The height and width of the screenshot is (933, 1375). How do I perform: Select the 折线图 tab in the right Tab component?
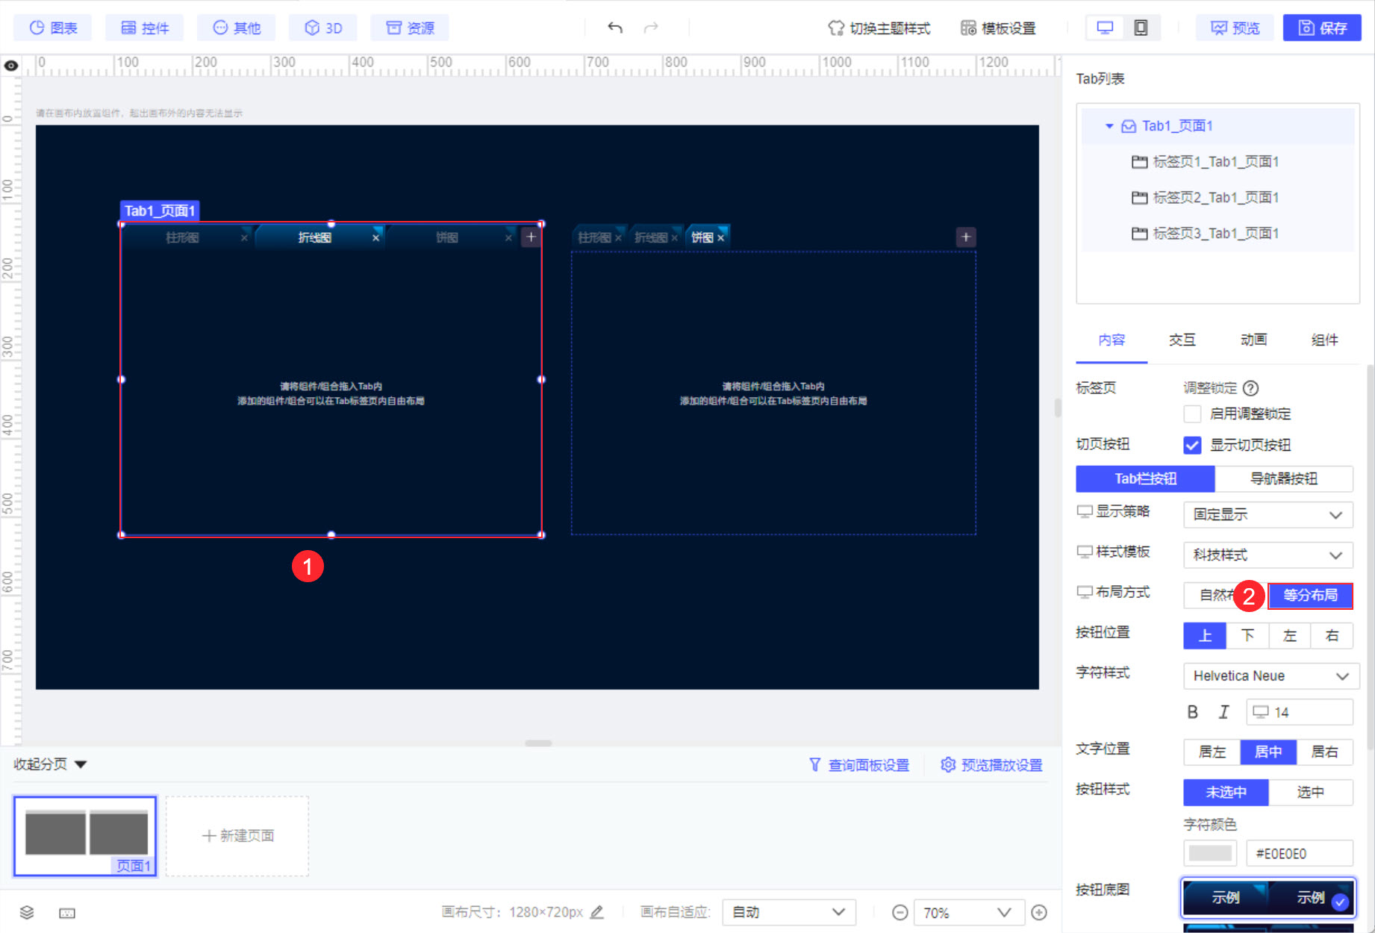click(x=650, y=237)
